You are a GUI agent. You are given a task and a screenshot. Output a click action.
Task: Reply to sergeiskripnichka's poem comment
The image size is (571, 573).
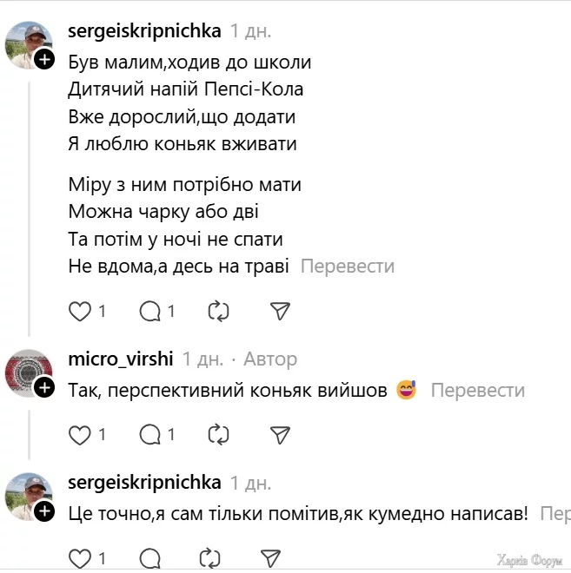click(150, 311)
